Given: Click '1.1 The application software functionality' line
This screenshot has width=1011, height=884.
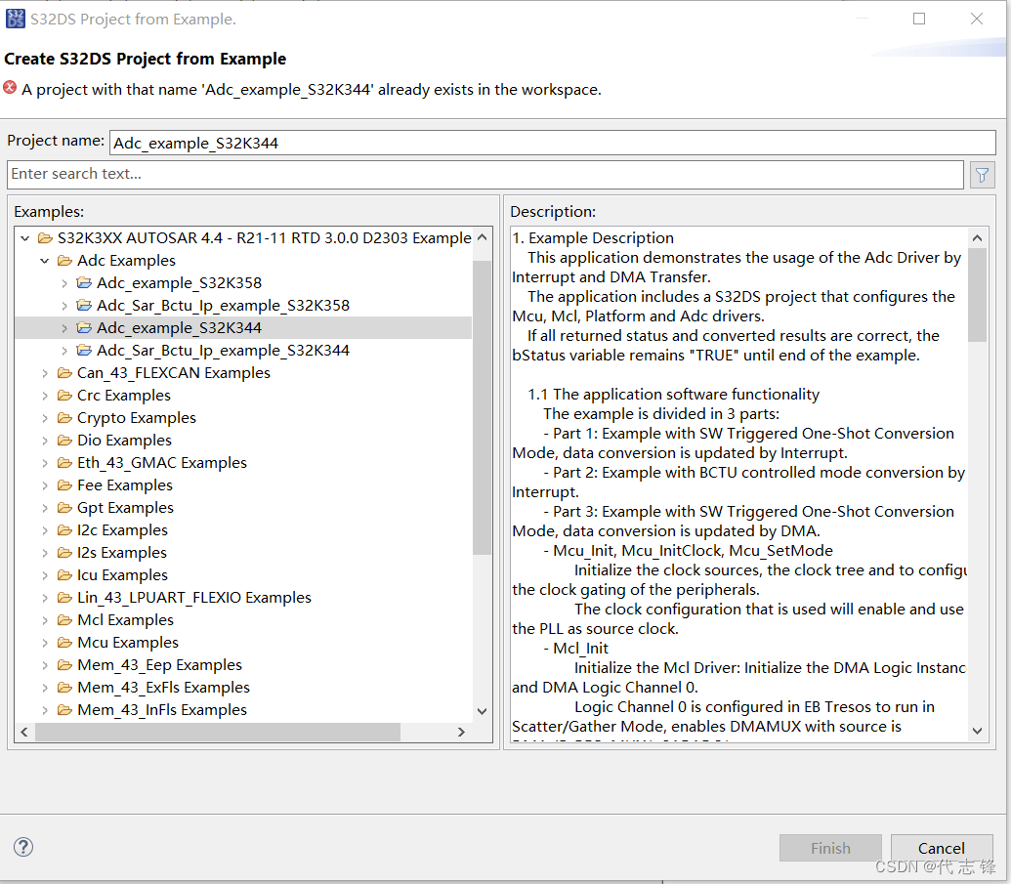Looking at the screenshot, I should 673,394.
